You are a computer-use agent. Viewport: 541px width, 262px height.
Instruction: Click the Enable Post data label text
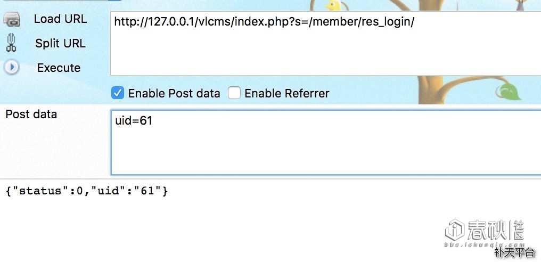174,94
